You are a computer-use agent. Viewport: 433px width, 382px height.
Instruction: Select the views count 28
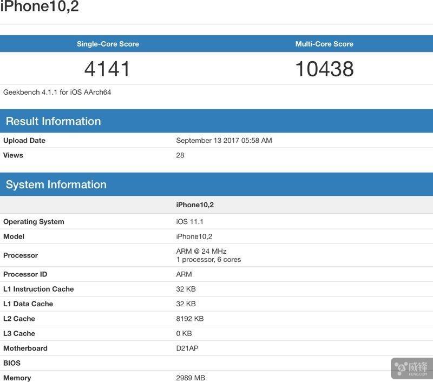[180, 155]
